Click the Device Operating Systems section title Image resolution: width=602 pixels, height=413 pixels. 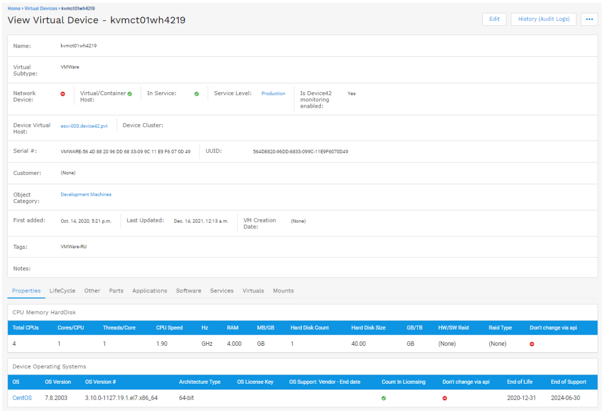[x=49, y=366]
